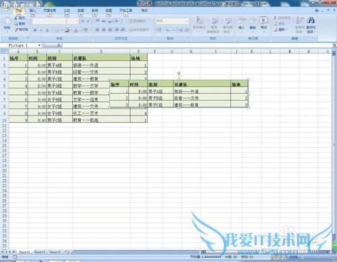Open the font size dropdown
The height and width of the screenshot is (262, 337).
pyautogui.click(x=77, y=21)
